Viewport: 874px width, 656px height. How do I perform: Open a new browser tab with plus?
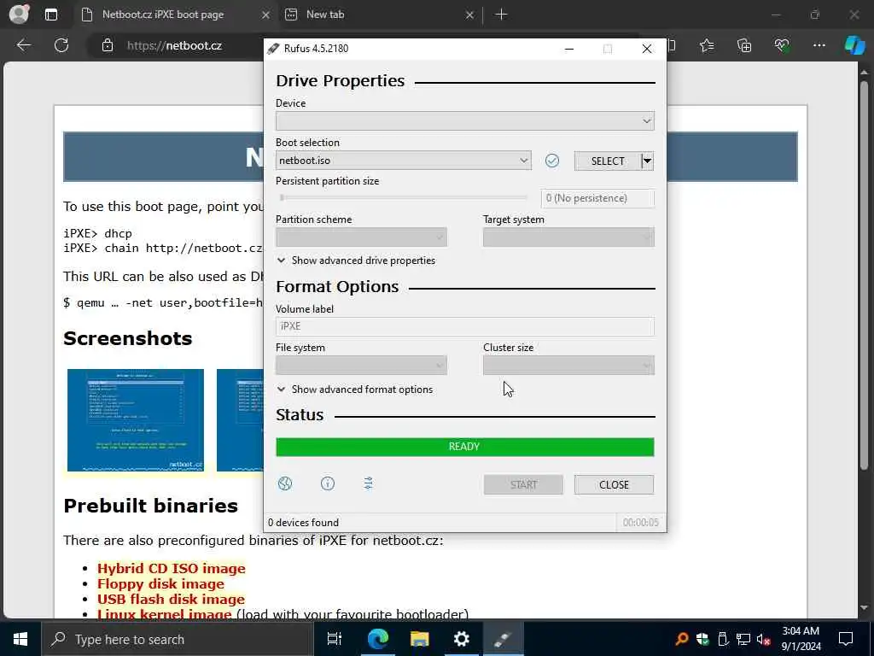[x=501, y=15]
